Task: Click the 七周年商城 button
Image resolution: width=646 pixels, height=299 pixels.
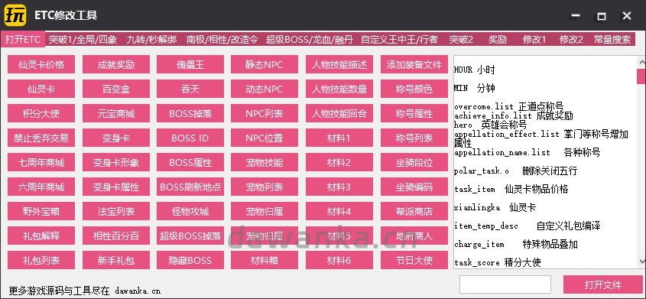Action: pyautogui.click(x=41, y=162)
